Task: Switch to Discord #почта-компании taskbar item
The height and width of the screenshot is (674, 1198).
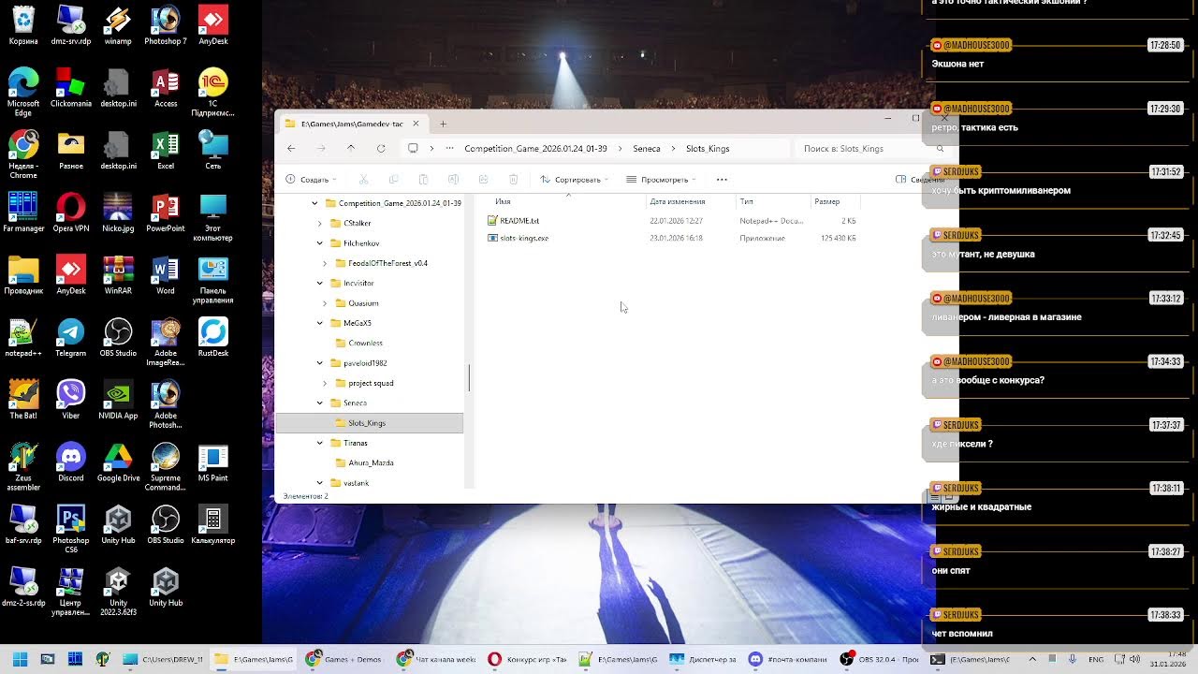Action: click(x=789, y=659)
